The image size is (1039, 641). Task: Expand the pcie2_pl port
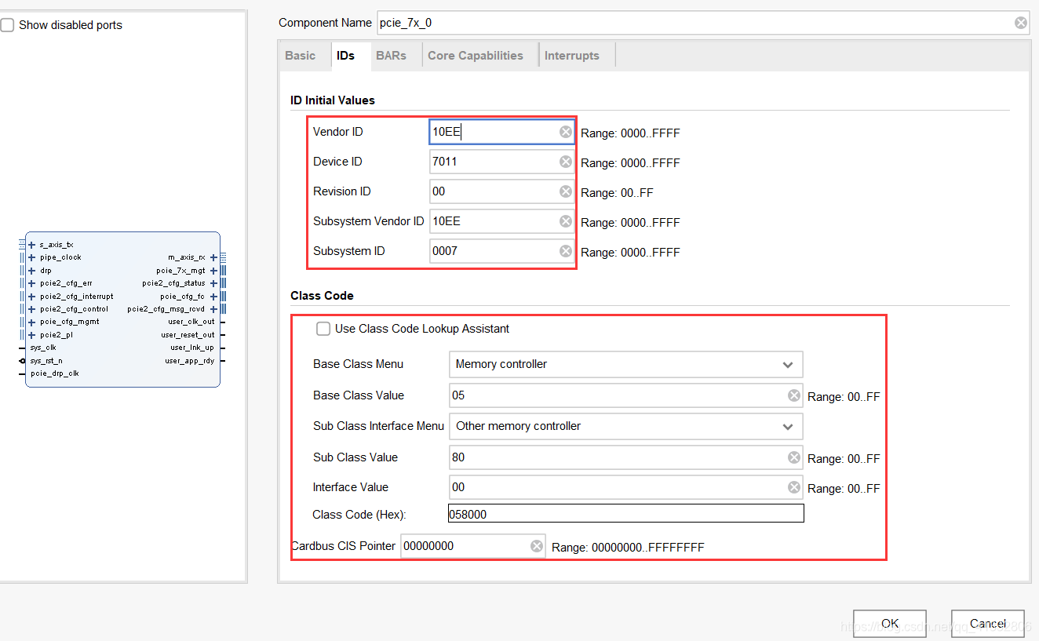[x=31, y=335]
